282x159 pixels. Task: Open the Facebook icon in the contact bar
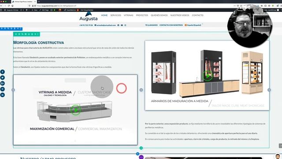pyautogui.click(x=119, y=25)
